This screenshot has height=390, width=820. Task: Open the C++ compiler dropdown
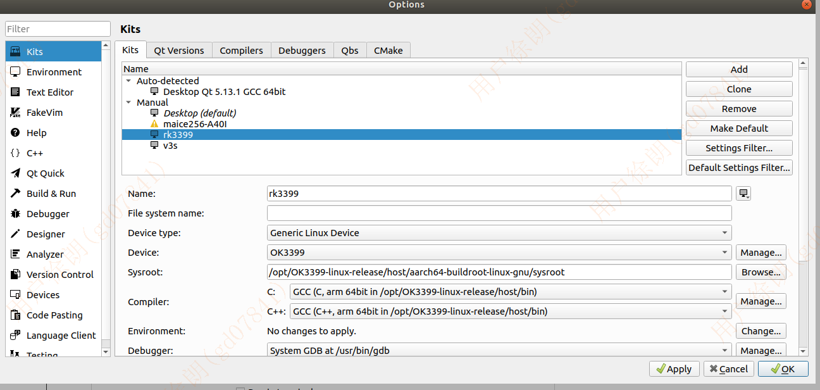pyautogui.click(x=511, y=311)
